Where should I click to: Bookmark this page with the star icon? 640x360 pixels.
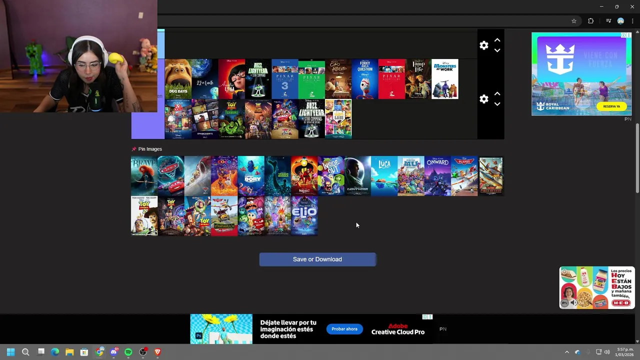[574, 21]
